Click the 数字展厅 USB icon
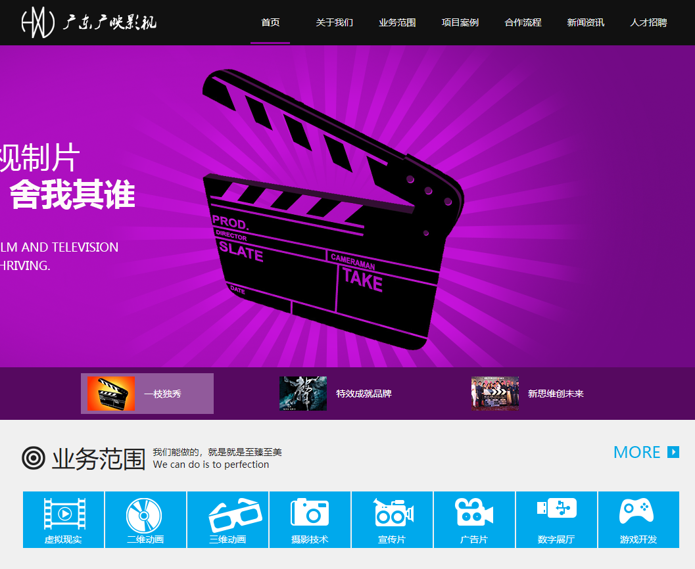 click(556, 509)
